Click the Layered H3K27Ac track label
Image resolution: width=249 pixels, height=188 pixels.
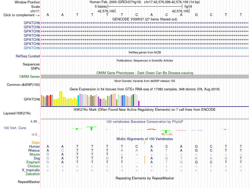[17, 113]
